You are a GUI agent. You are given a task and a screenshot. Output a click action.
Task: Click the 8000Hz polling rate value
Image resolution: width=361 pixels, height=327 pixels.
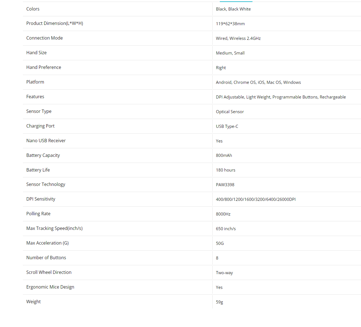coord(223,214)
